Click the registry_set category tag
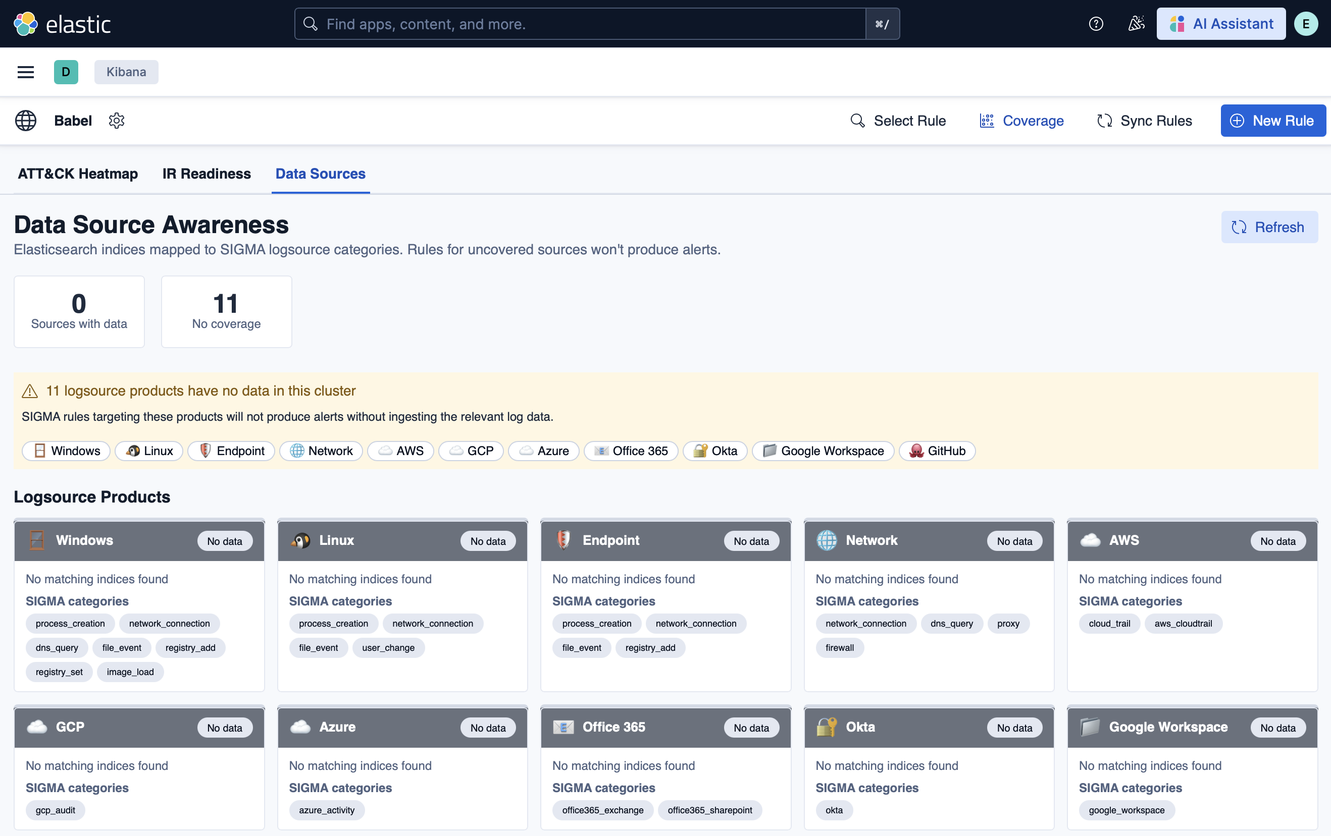The width and height of the screenshot is (1331, 836). [x=59, y=672]
